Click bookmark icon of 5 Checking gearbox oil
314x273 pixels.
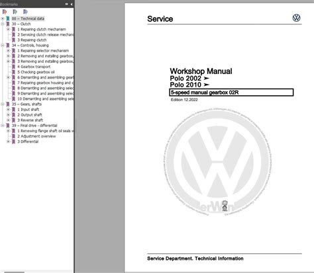13,72
